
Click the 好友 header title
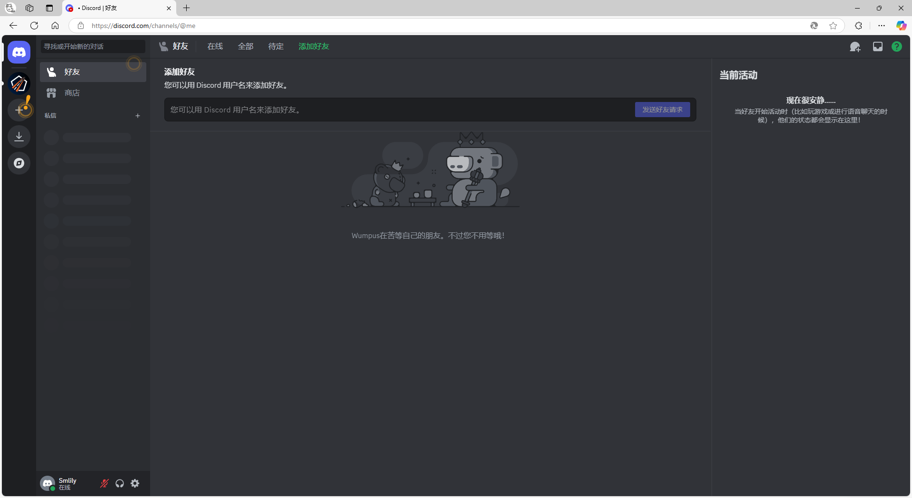tap(180, 46)
